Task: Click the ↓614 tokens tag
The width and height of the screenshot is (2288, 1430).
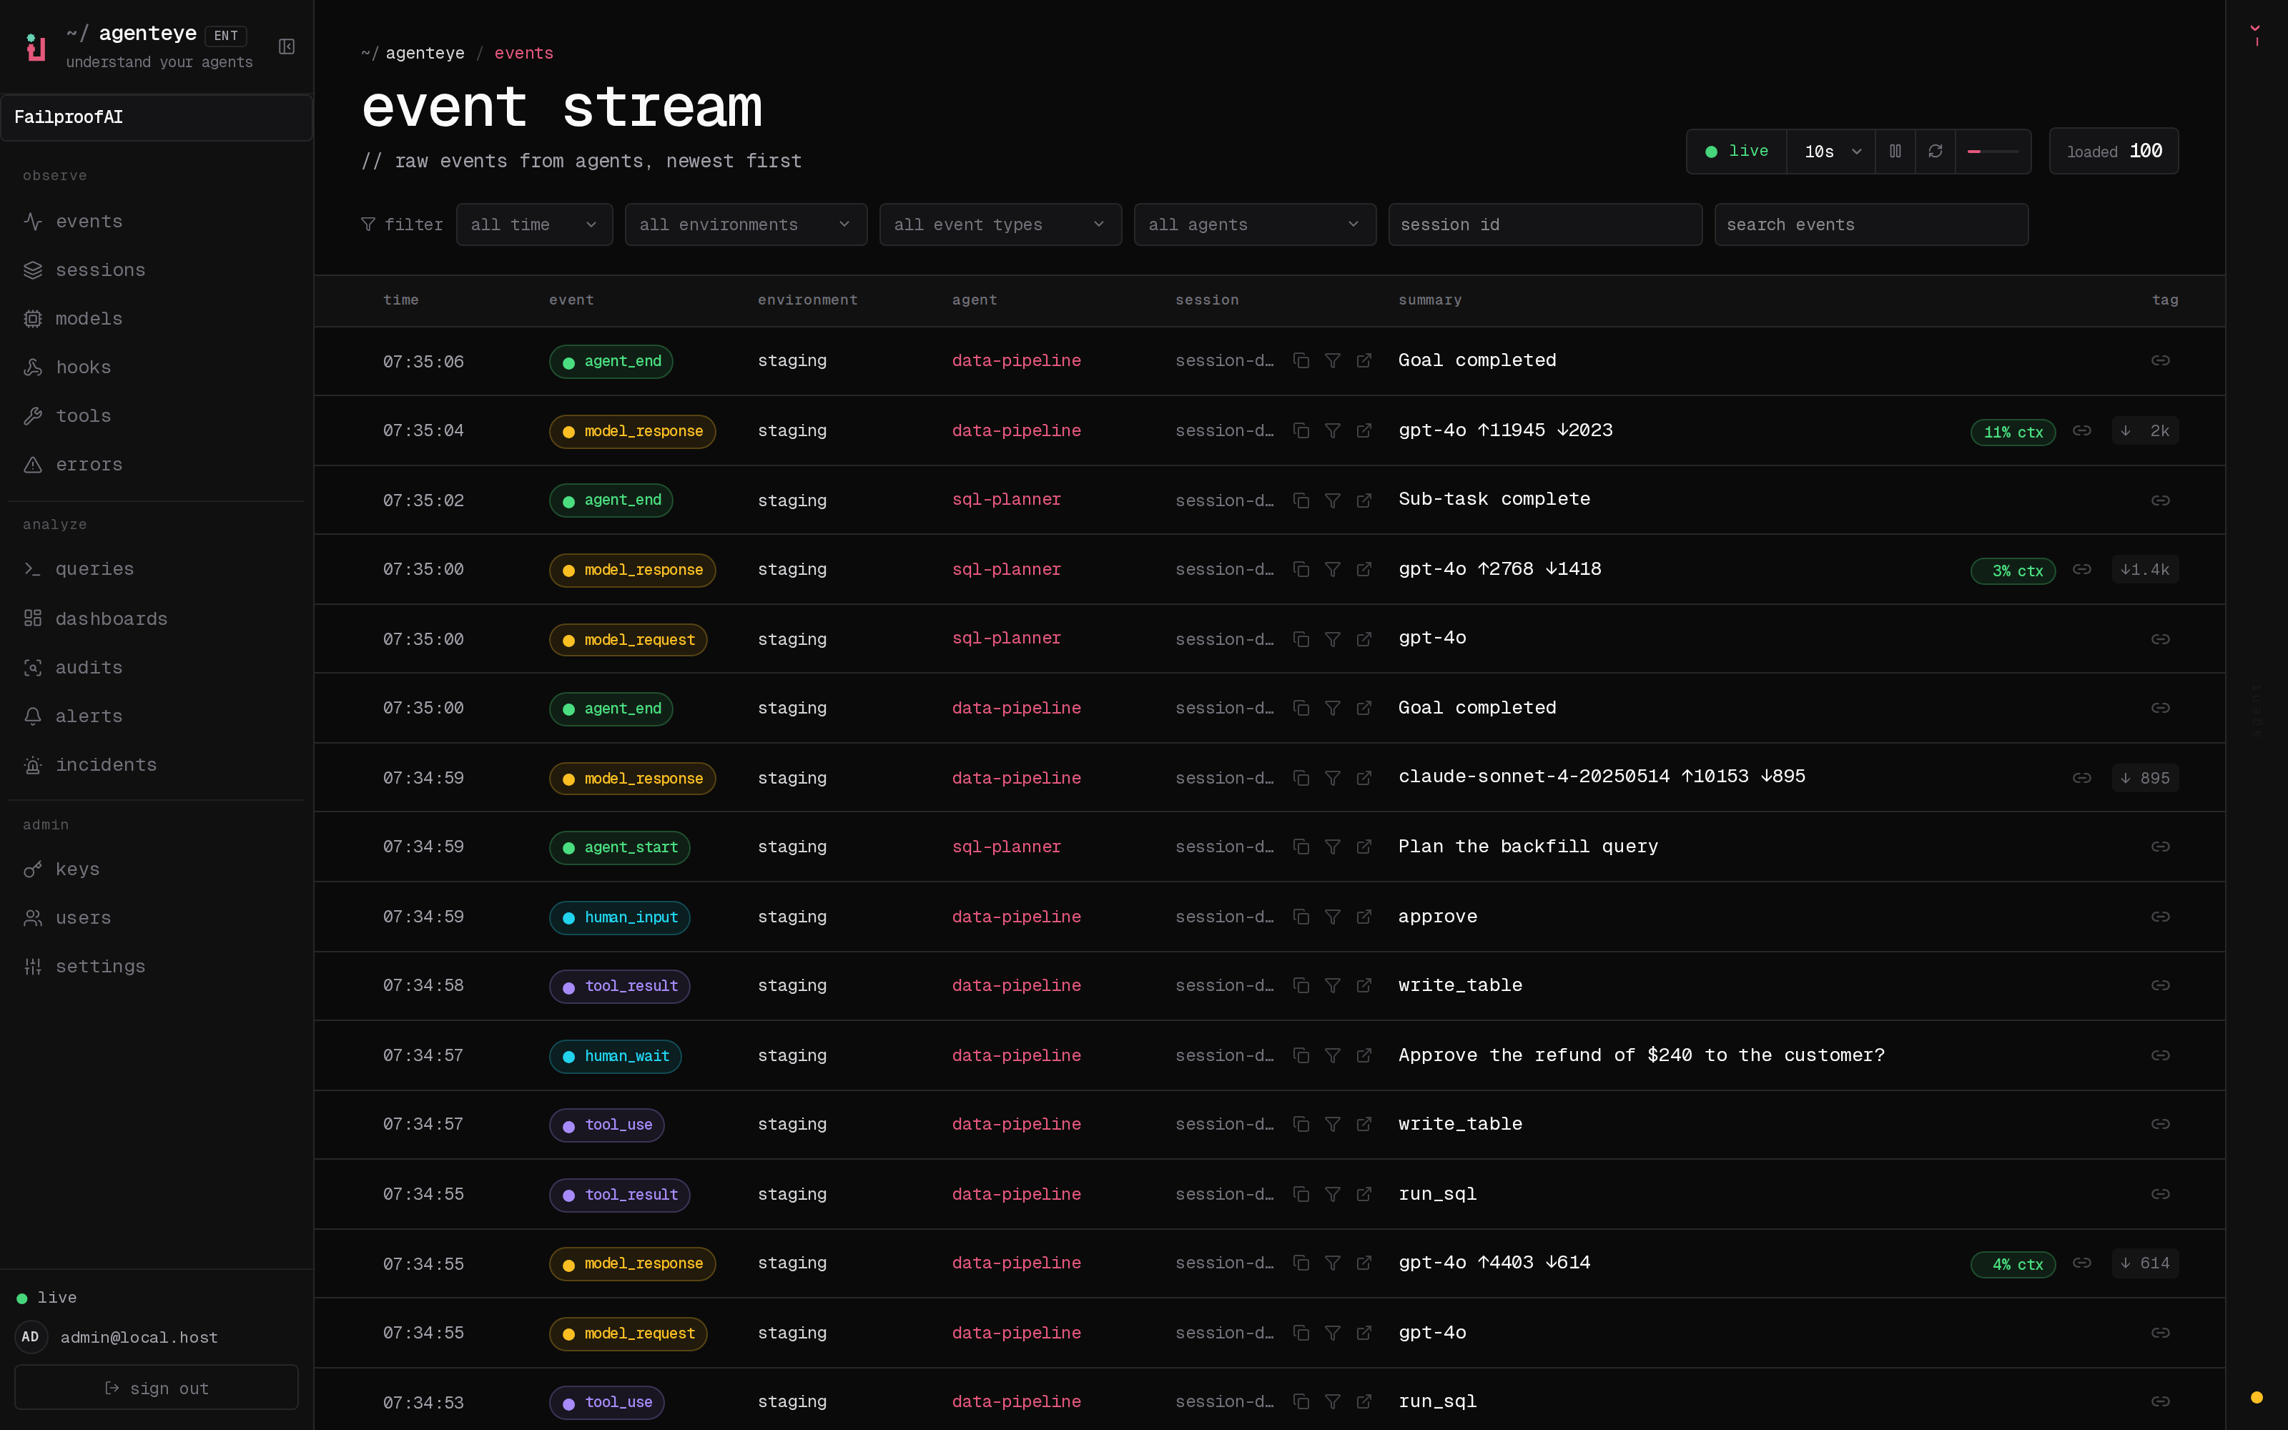Action: pos(2145,1263)
